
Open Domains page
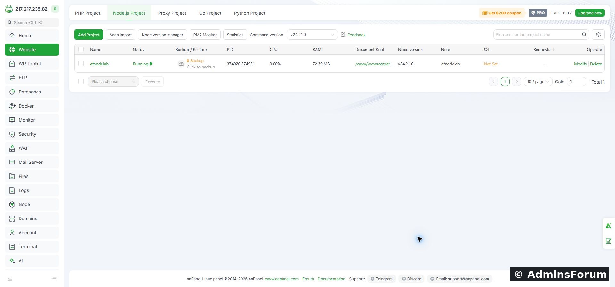click(x=32, y=219)
